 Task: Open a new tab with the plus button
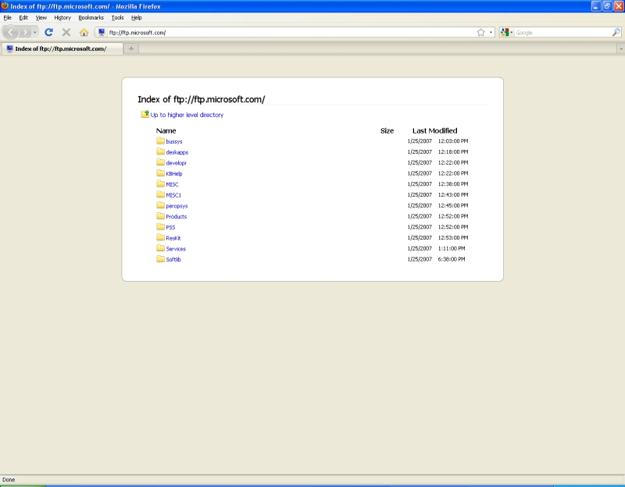point(131,48)
